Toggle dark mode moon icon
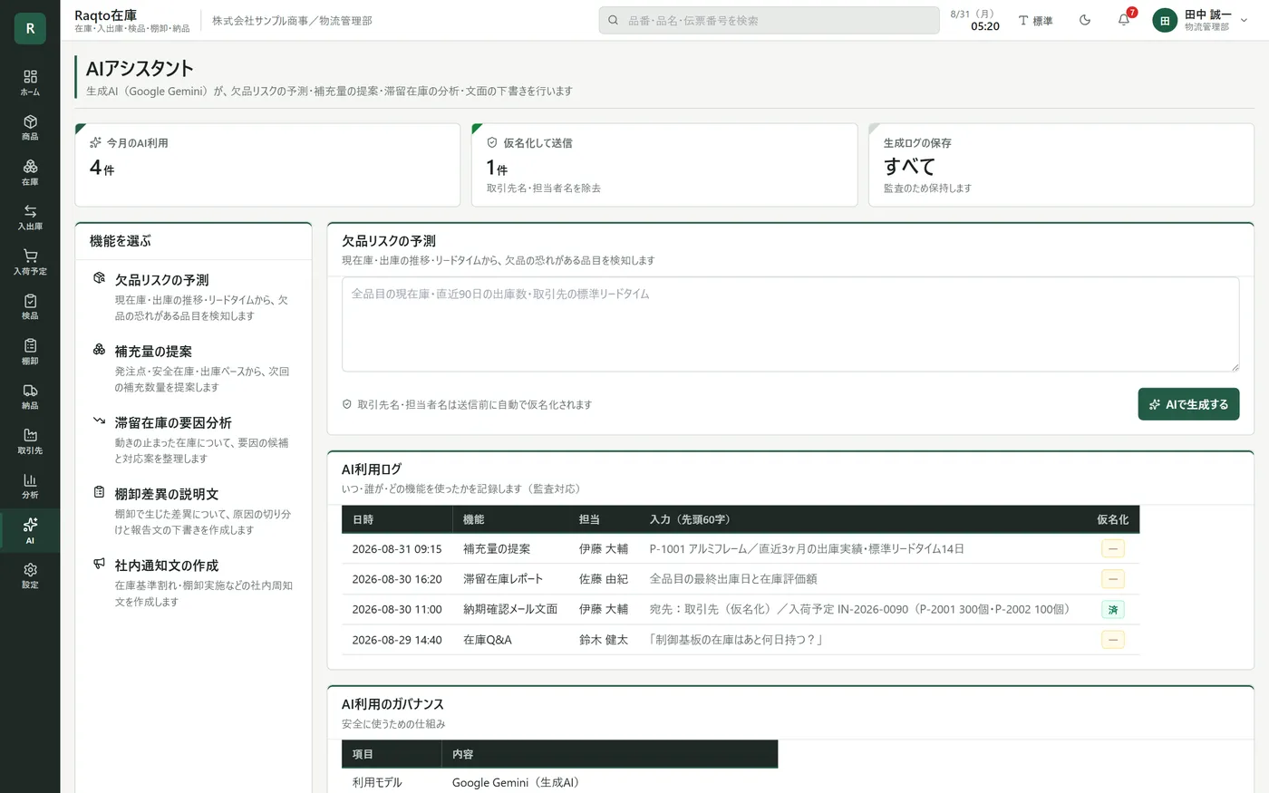Screen dimensions: 1269x793 (1085, 20)
